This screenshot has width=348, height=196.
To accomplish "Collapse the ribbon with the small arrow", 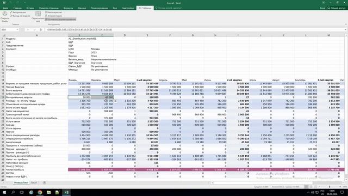I will pyautogui.click(x=346, y=24).
